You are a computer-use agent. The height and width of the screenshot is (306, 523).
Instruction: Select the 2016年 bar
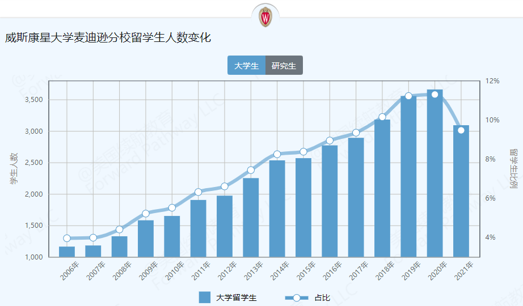(x=330, y=201)
